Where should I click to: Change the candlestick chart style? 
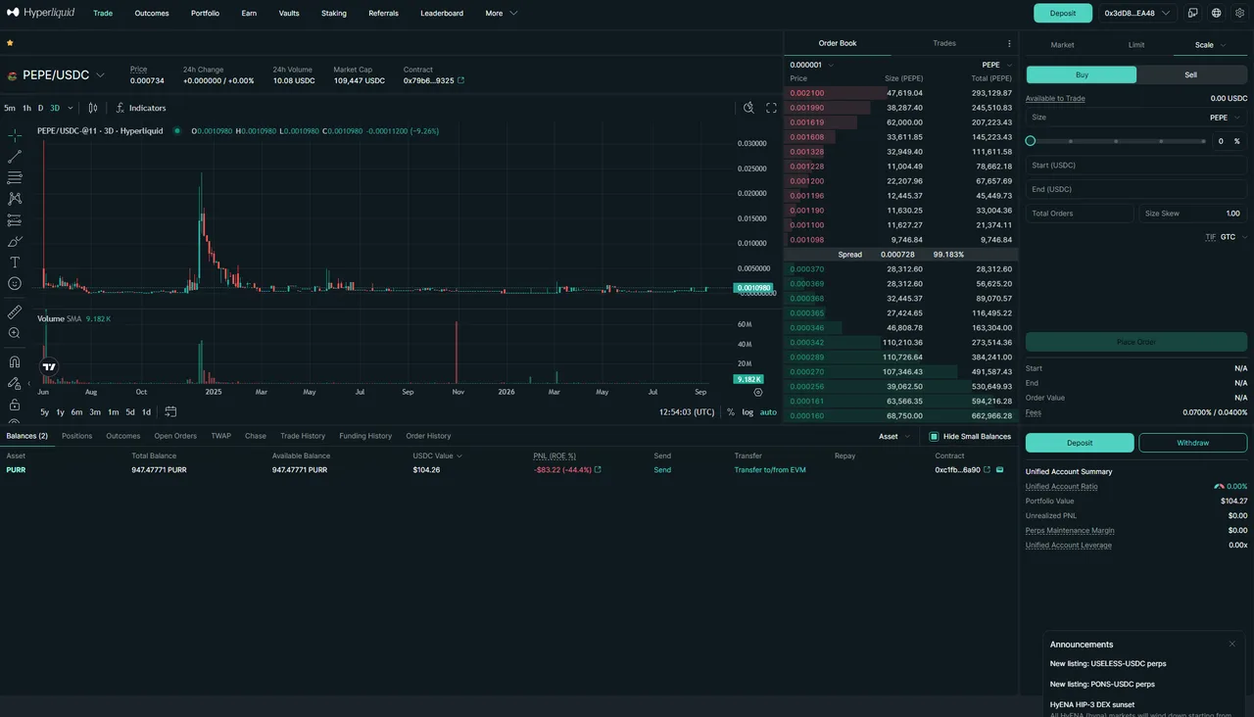(93, 108)
